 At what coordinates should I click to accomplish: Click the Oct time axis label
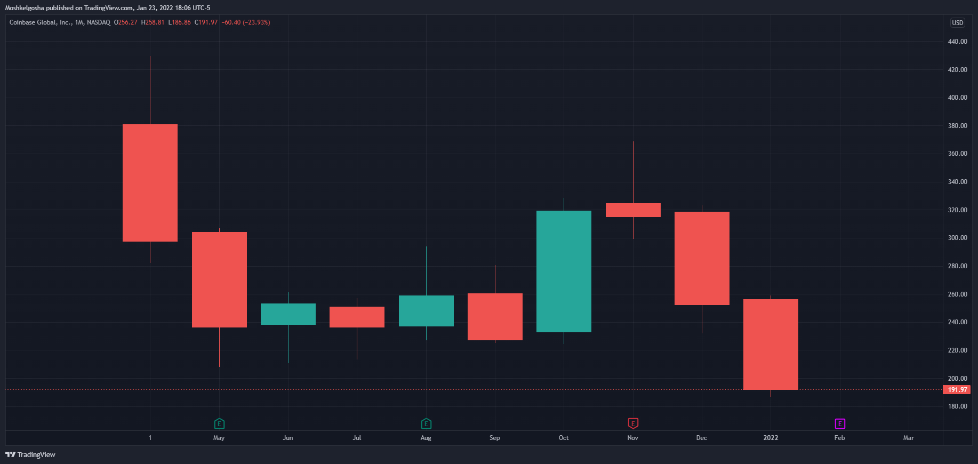(564, 438)
